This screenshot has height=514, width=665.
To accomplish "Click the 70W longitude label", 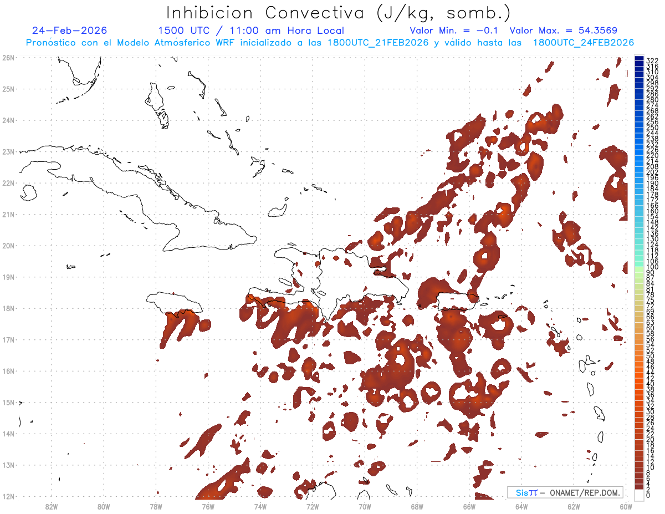I will tap(365, 506).
